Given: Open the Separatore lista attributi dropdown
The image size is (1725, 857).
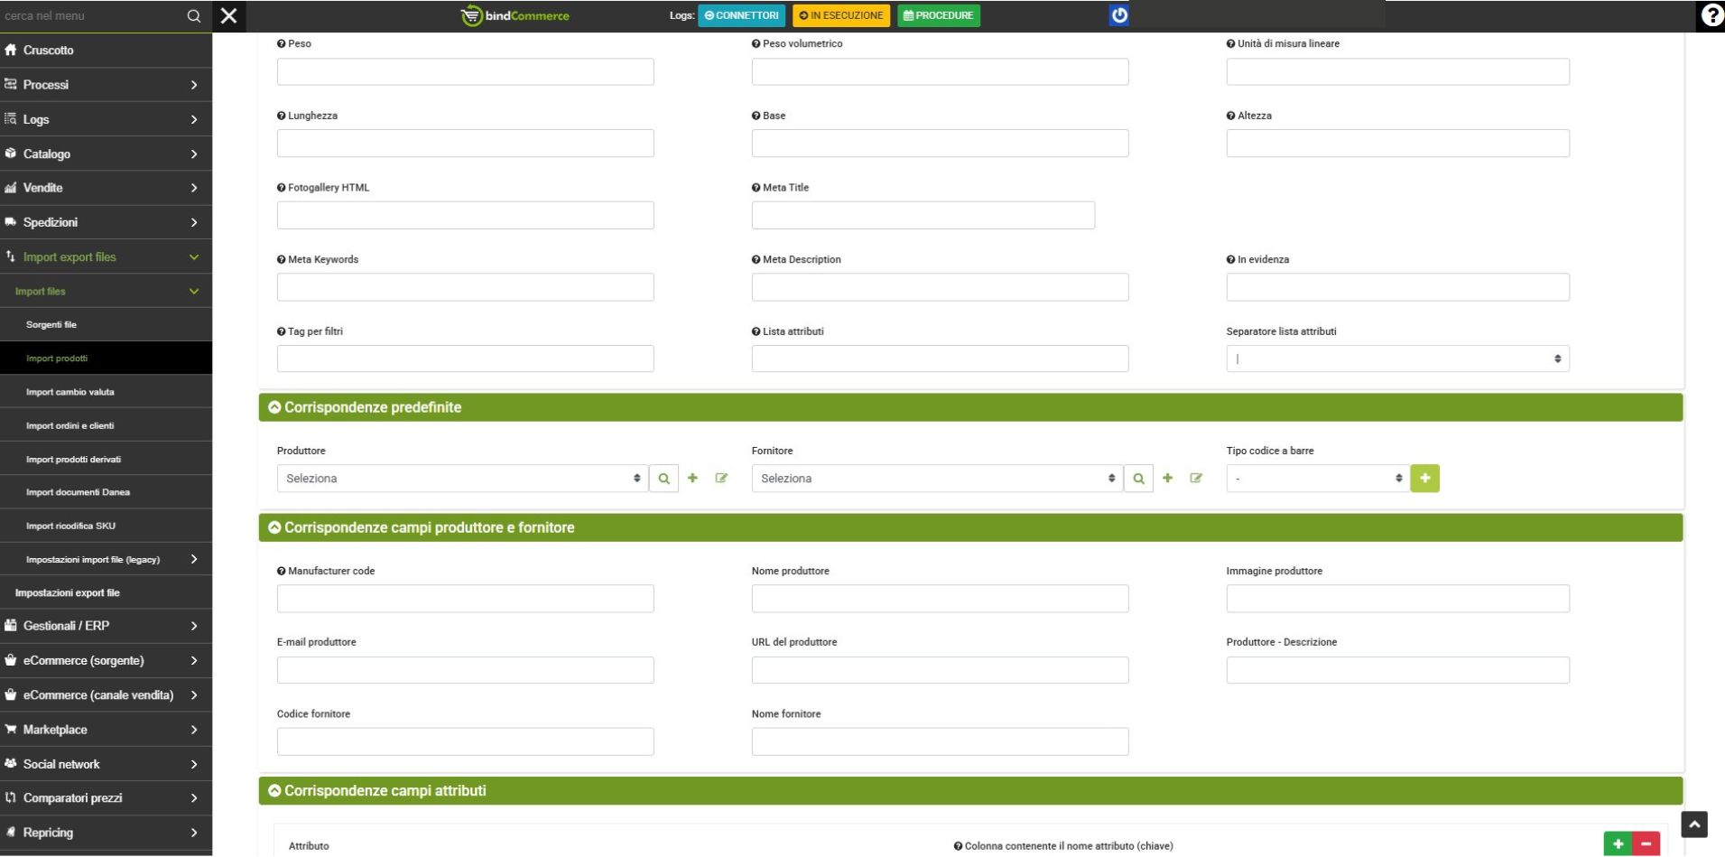Looking at the screenshot, I should 1396,359.
